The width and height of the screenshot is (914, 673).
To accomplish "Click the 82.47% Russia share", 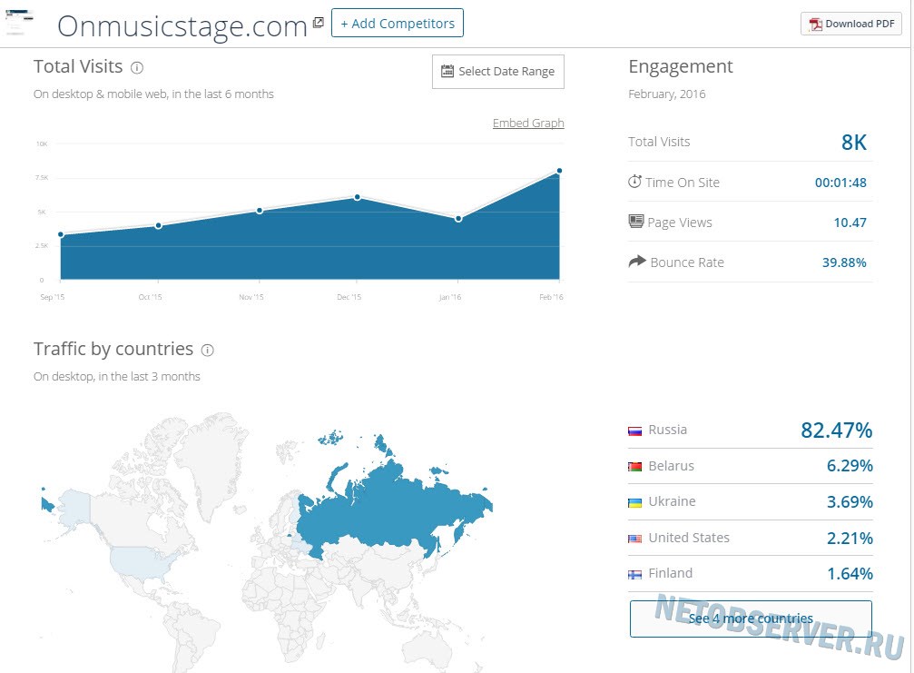I will click(x=837, y=431).
